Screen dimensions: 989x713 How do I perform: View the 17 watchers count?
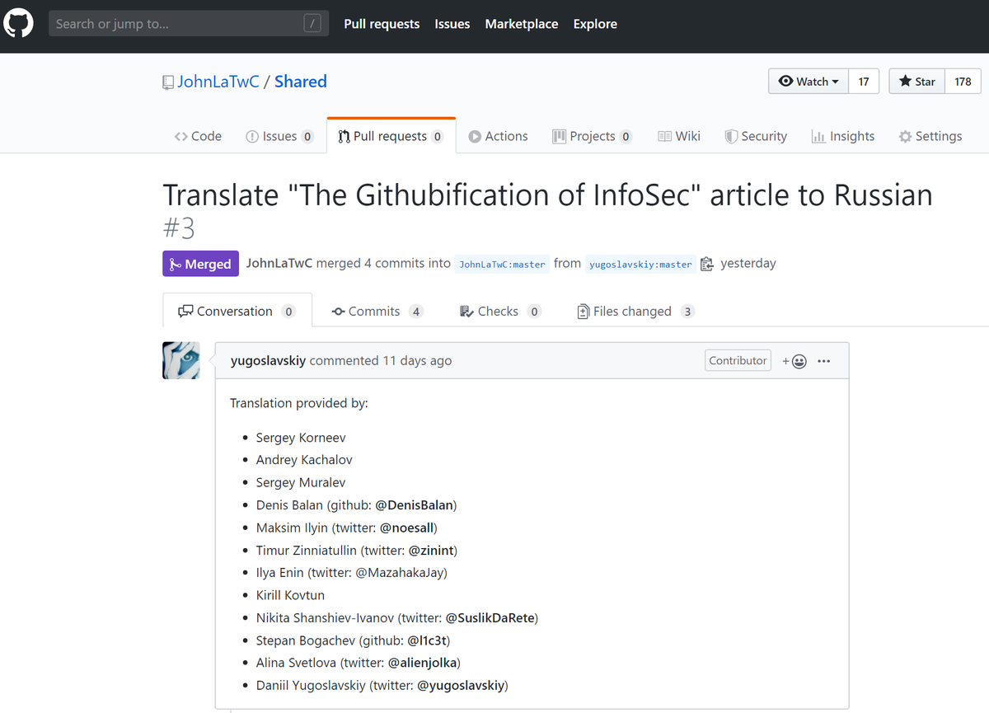864,81
